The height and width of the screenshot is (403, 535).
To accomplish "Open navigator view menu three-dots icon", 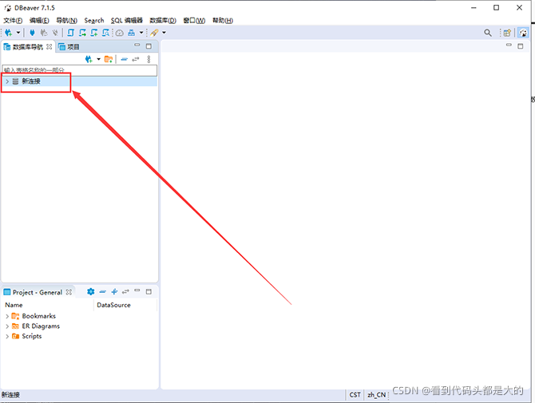I will click(x=149, y=59).
